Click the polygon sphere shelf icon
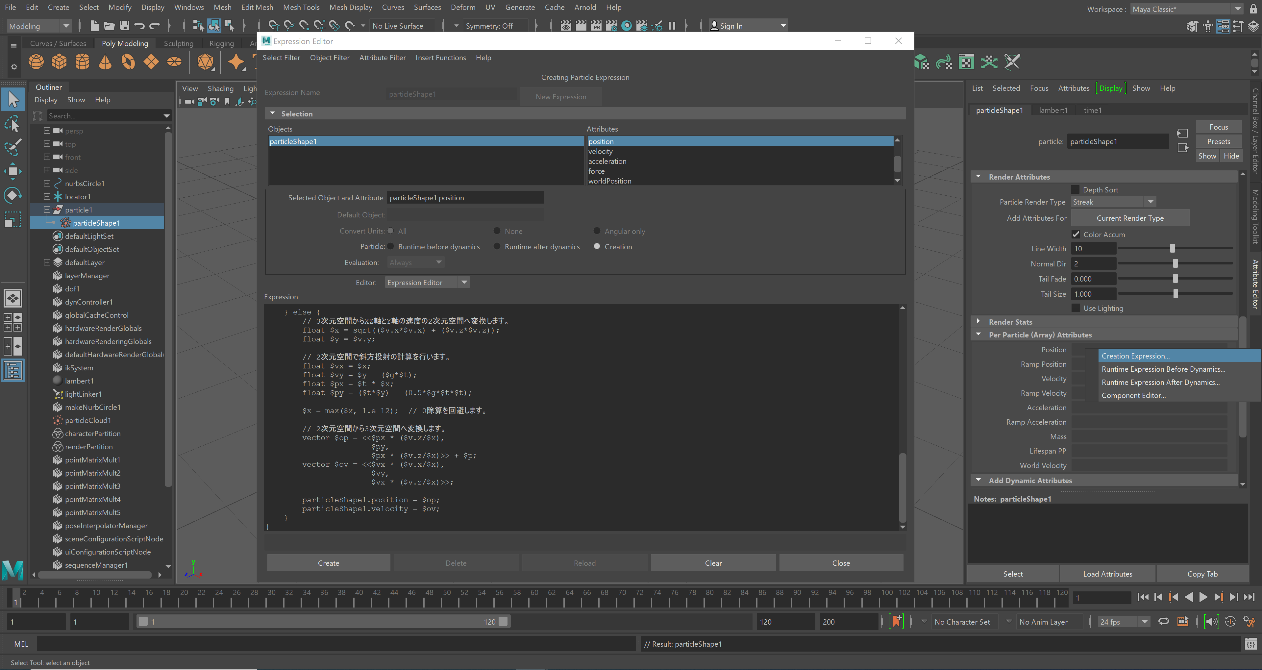This screenshot has width=1262, height=670. [x=36, y=62]
